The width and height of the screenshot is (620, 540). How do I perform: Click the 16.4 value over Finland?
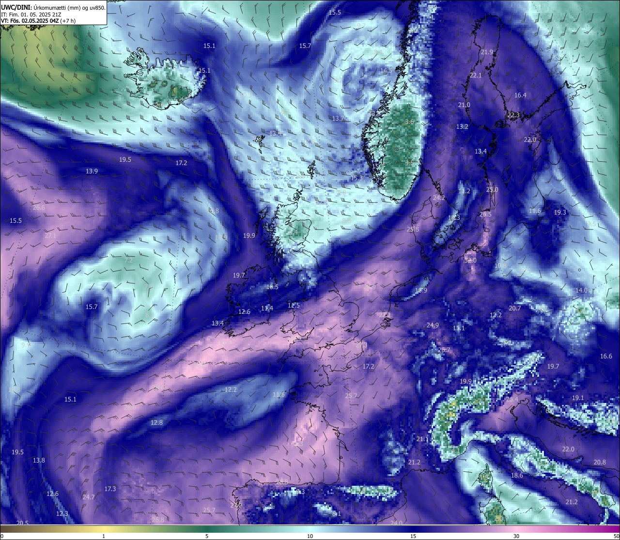click(520, 95)
